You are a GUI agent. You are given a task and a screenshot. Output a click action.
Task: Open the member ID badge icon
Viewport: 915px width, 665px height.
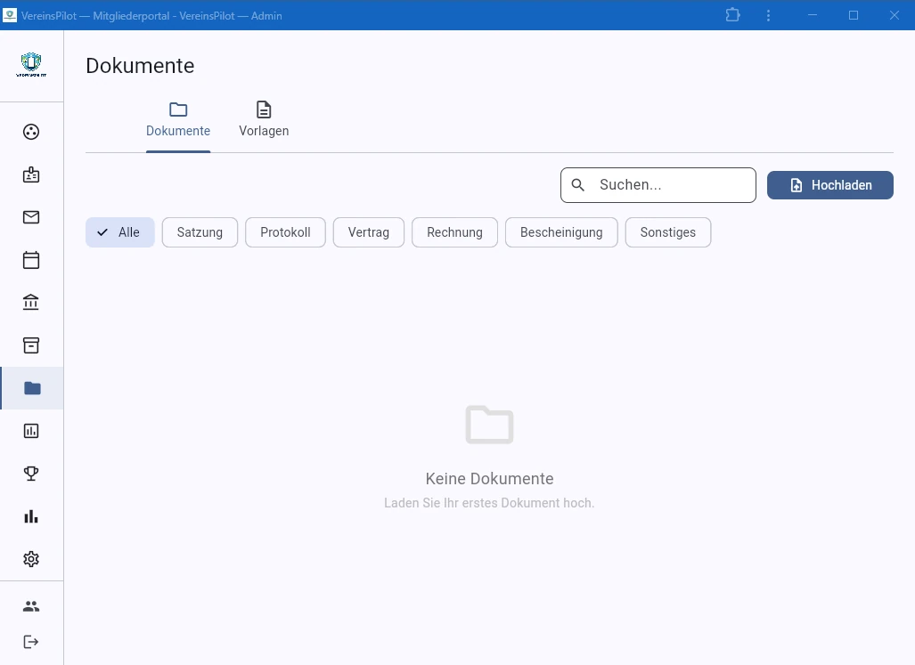click(31, 174)
